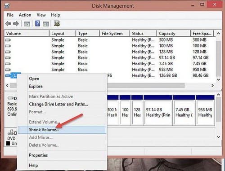Click disk map pane scroll up arrow

tap(219, 95)
